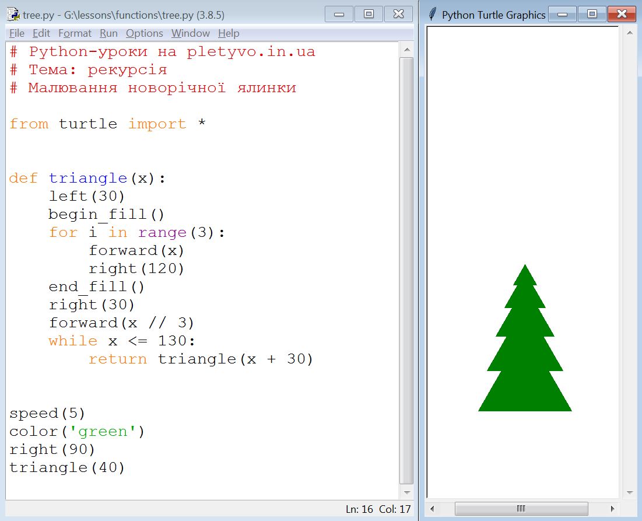This screenshot has width=642, height=521.
Task: Click the 'from turtle import *' line
Action: 107,124
